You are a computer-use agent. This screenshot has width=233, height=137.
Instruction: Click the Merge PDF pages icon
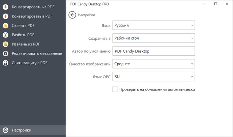tap(5, 25)
